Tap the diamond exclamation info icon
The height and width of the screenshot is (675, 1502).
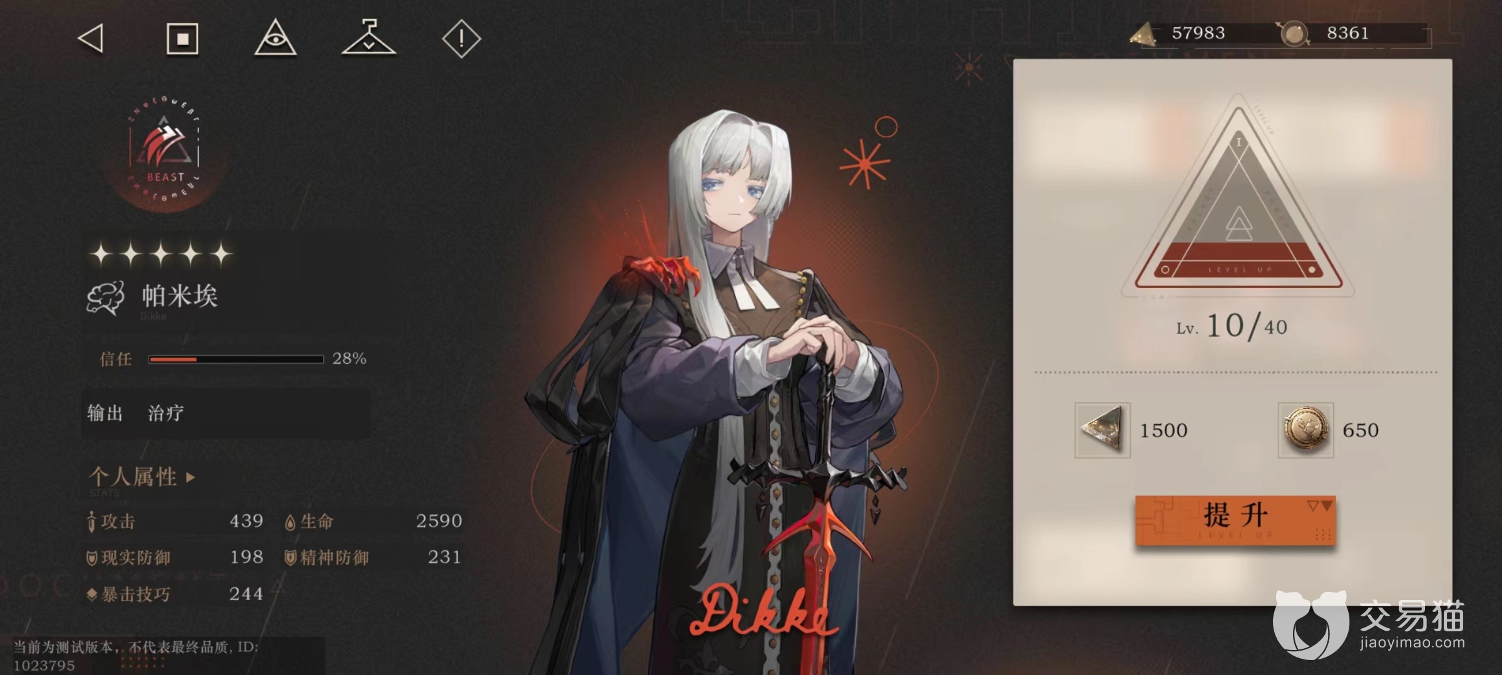[x=461, y=39]
